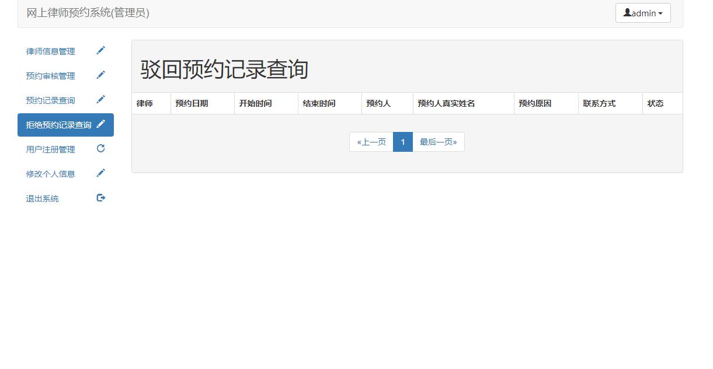This screenshot has width=713, height=369.
Task: Click 退出系统 to log out
Action: point(42,198)
